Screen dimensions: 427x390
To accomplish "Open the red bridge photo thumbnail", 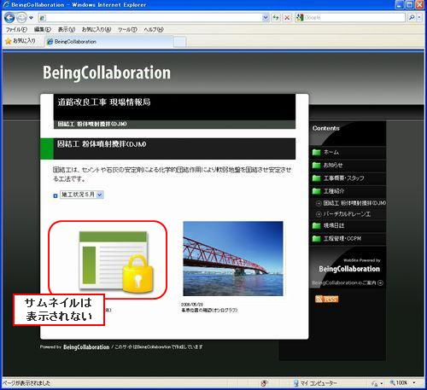I will click(233, 259).
